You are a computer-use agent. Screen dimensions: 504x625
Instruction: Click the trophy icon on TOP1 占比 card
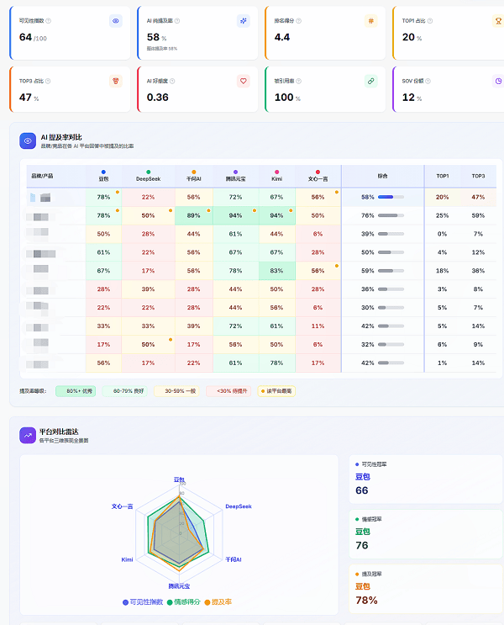click(498, 21)
